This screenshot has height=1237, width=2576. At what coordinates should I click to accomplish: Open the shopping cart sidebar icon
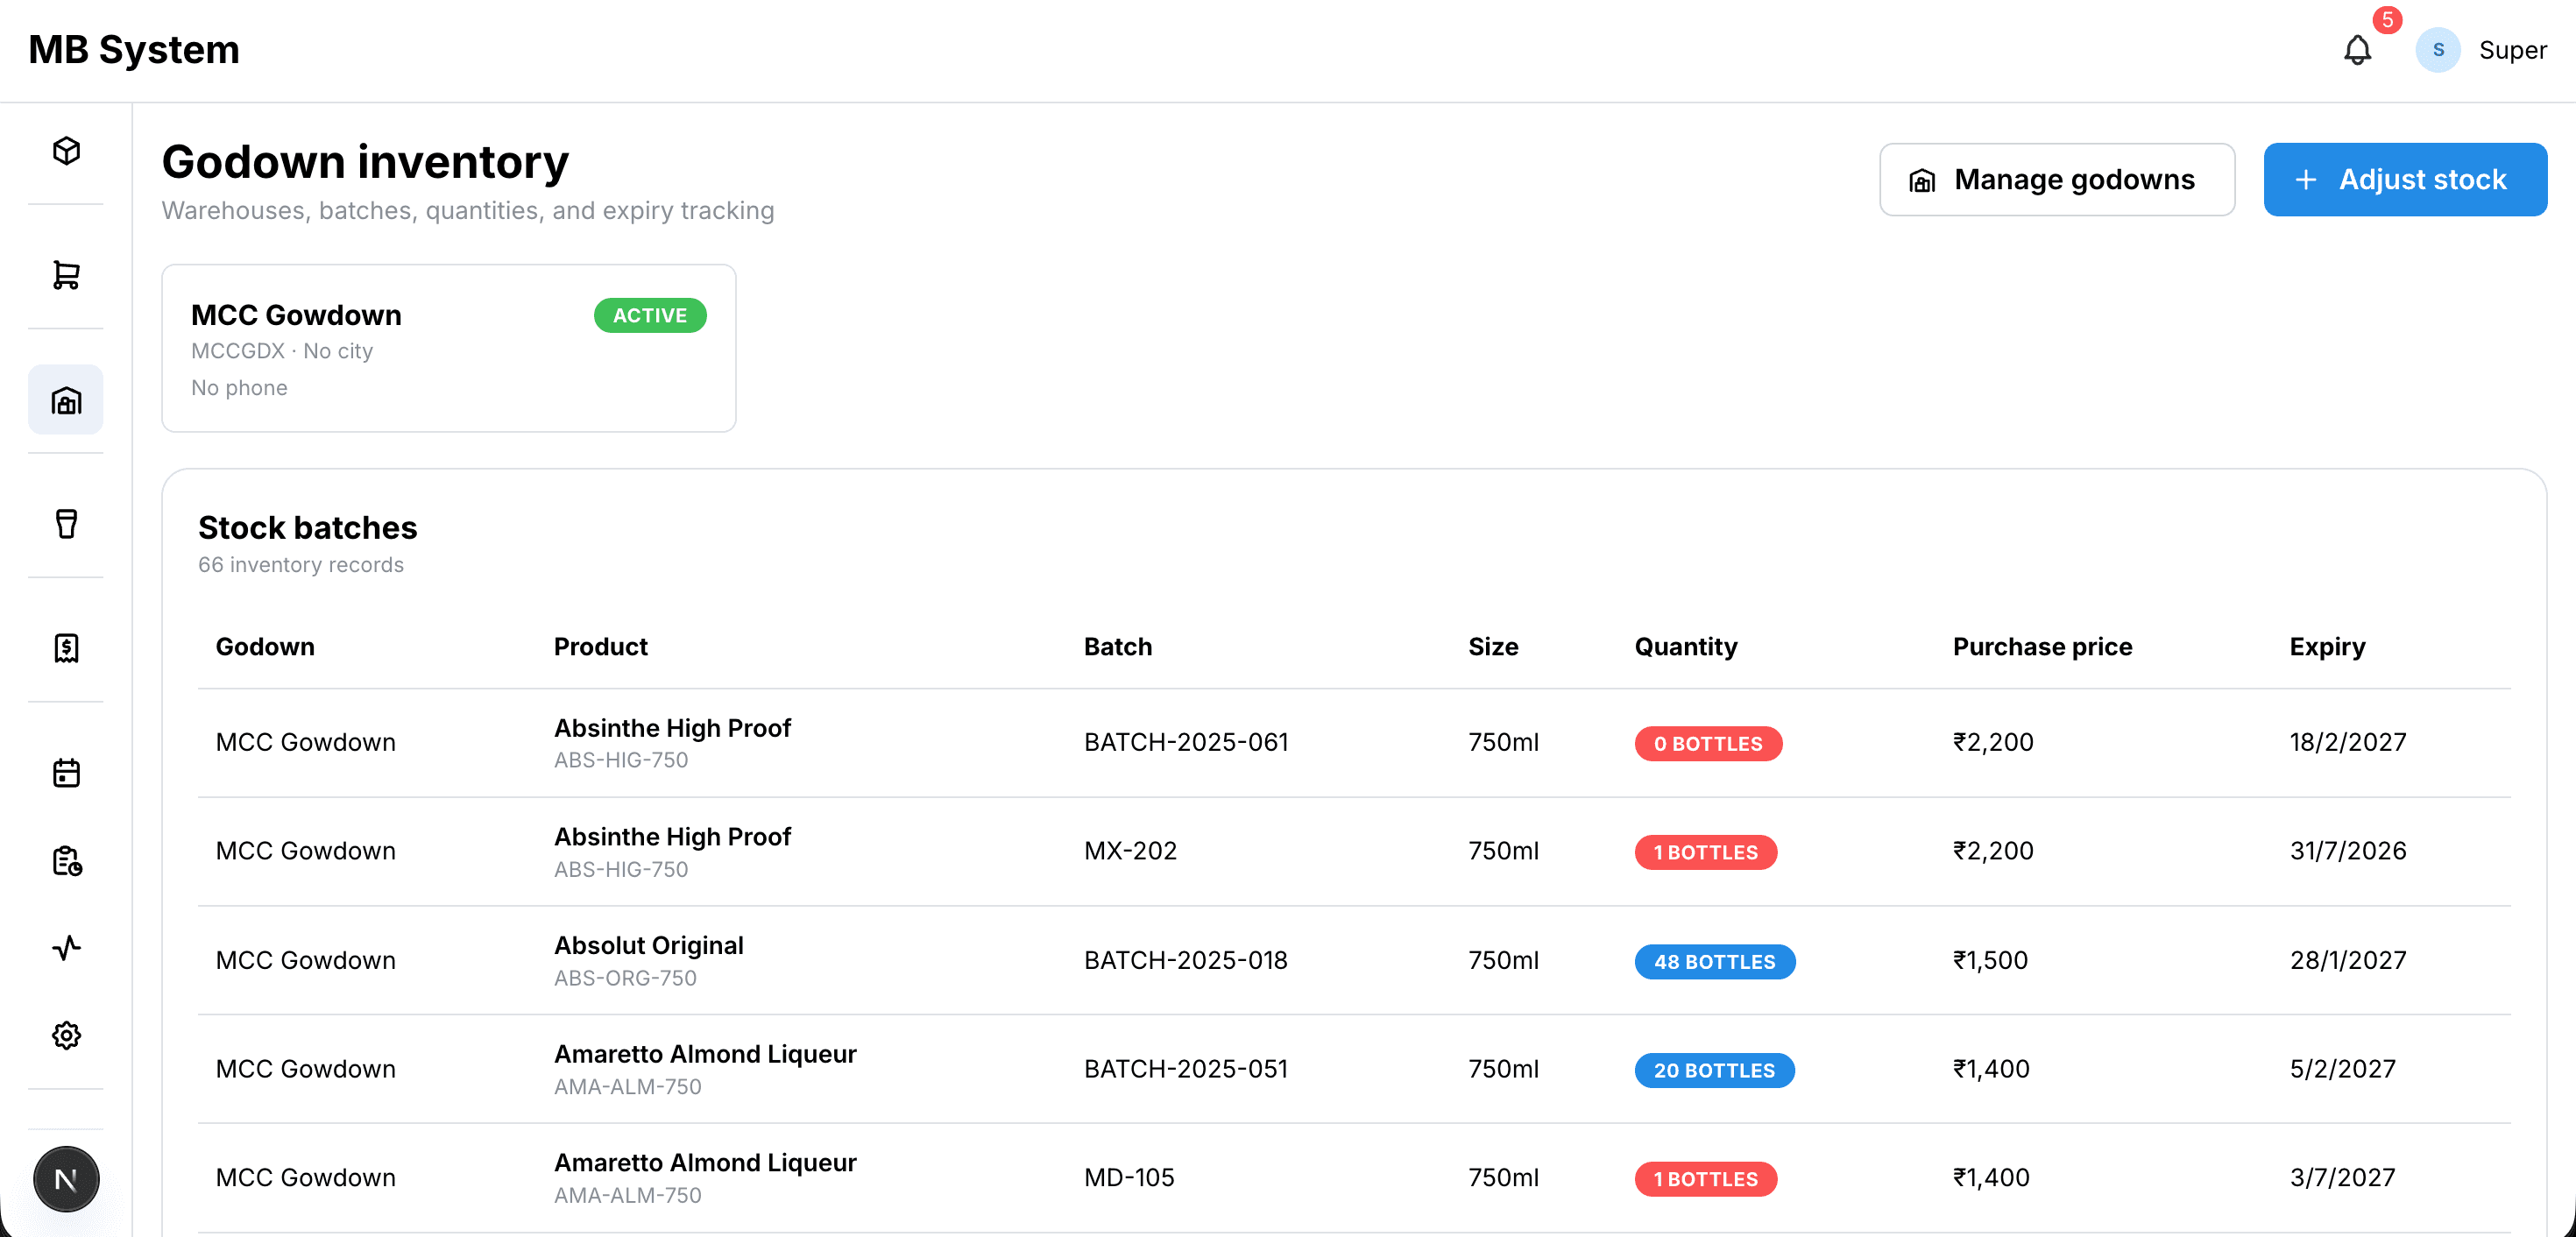(x=66, y=275)
